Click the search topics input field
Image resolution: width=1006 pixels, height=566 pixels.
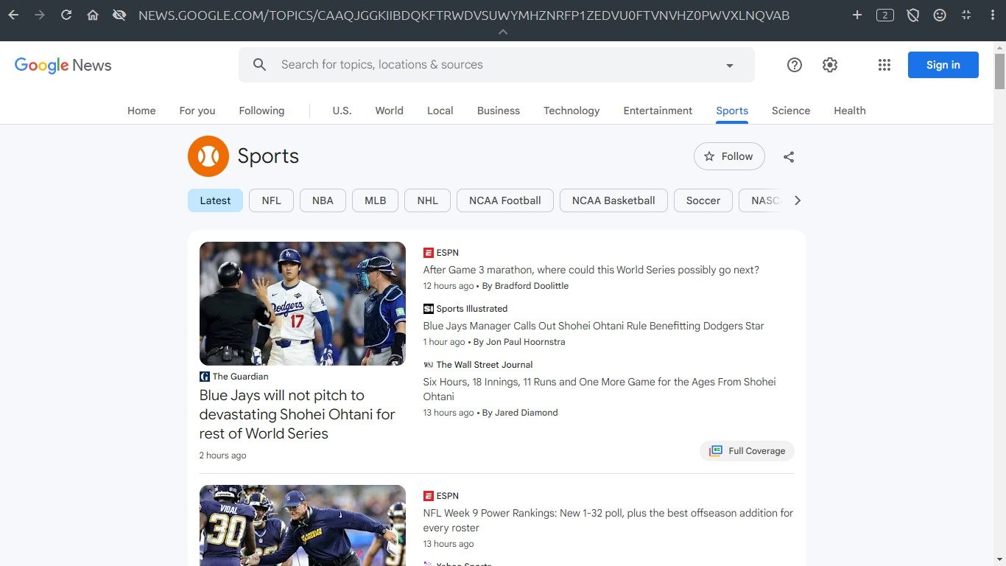(x=486, y=65)
